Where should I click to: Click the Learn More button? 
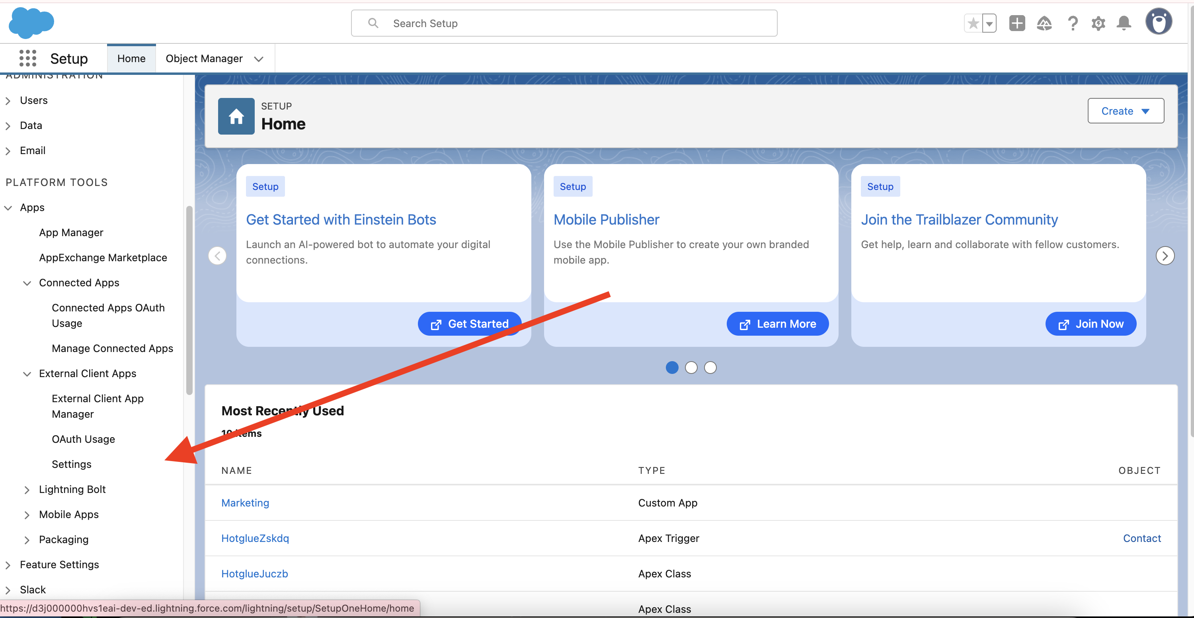click(x=777, y=324)
